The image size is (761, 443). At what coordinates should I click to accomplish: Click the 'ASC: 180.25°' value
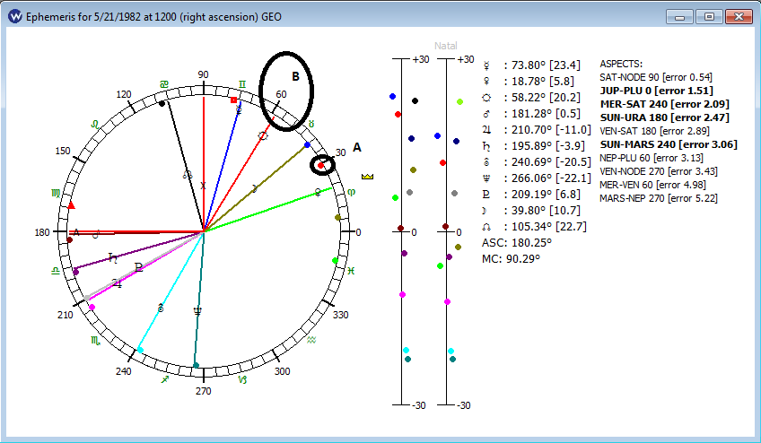click(x=516, y=243)
